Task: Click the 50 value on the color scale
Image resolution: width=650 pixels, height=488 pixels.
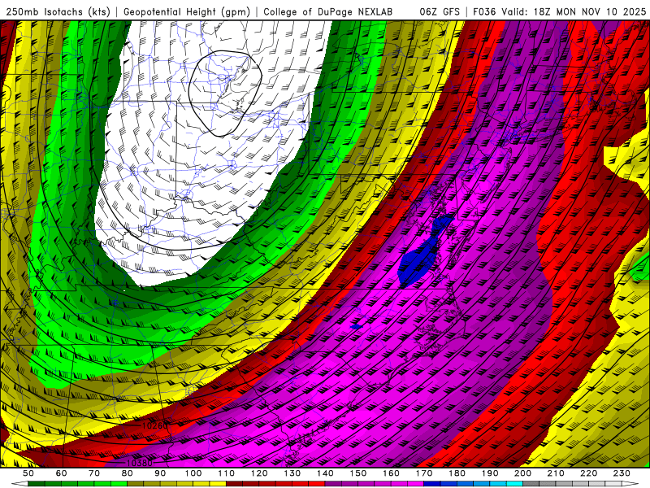Action: pyautogui.click(x=28, y=473)
